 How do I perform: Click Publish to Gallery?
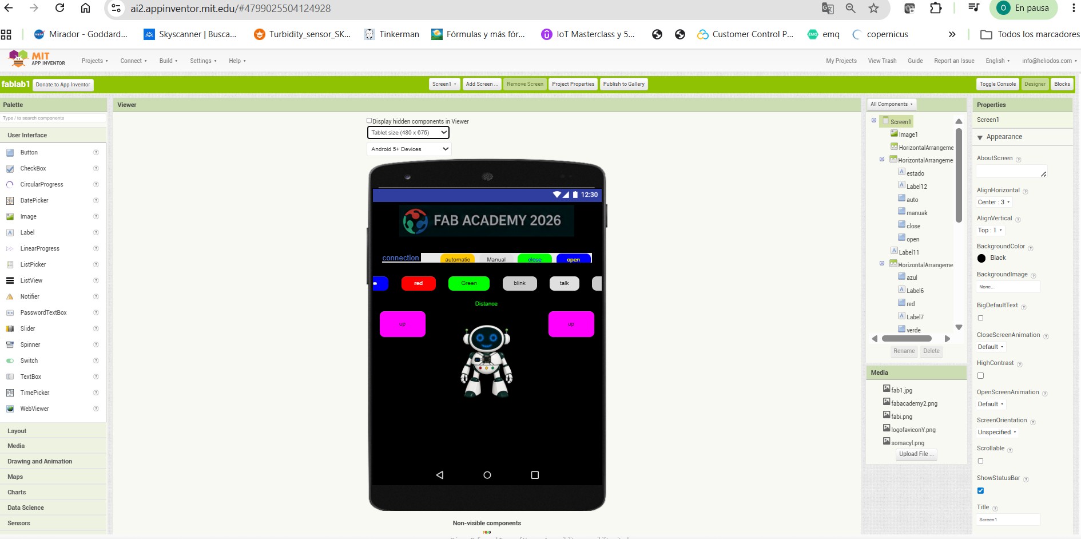pos(623,84)
